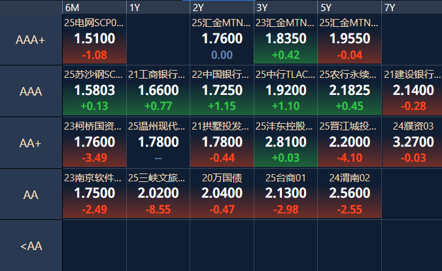Open 23柯桥国资 cell showing -3.49 change
The image size is (442, 271).
coord(94,143)
